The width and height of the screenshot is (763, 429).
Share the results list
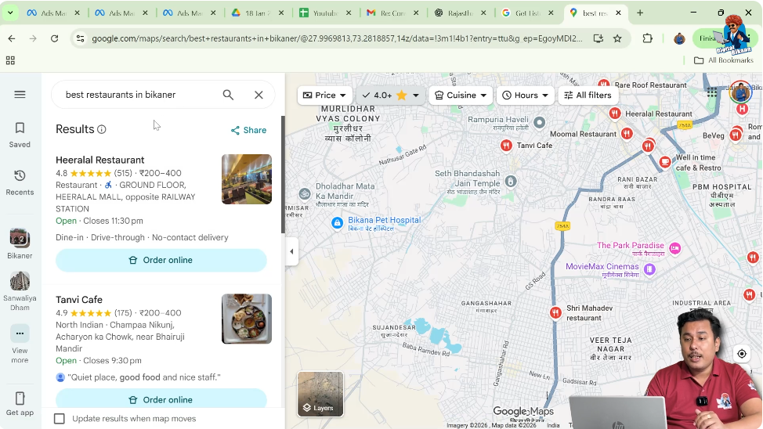pyautogui.click(x=248, y=131)
